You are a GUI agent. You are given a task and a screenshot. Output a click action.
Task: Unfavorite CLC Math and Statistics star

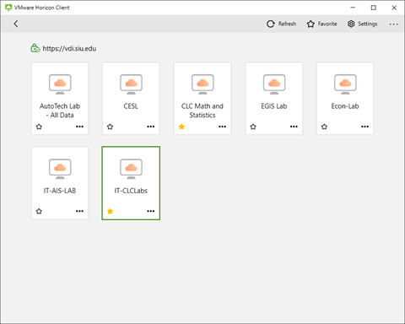pyautogui.click(x=181, y=127)
